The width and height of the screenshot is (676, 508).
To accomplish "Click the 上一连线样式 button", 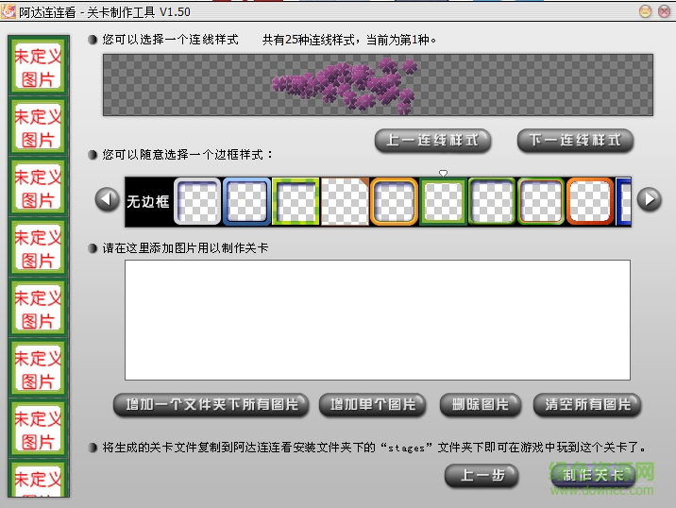I will (432, 140).
